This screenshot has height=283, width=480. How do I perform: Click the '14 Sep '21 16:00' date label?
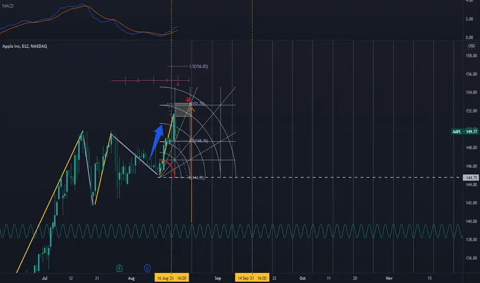pyautogui.click(x=252, y=278)
